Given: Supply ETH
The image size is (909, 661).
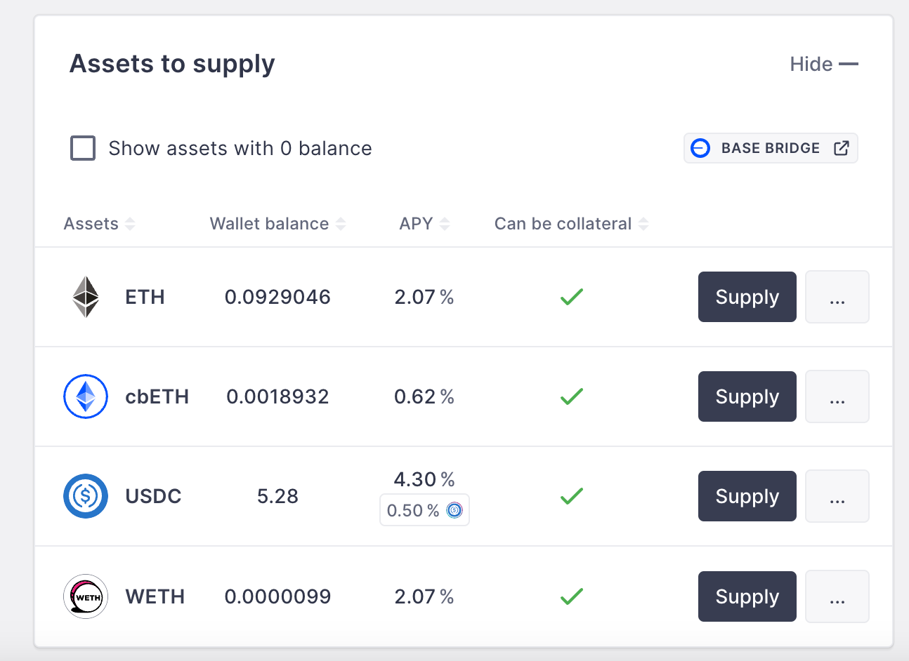Looking at the screenshot, I should [x=747, y=297].
